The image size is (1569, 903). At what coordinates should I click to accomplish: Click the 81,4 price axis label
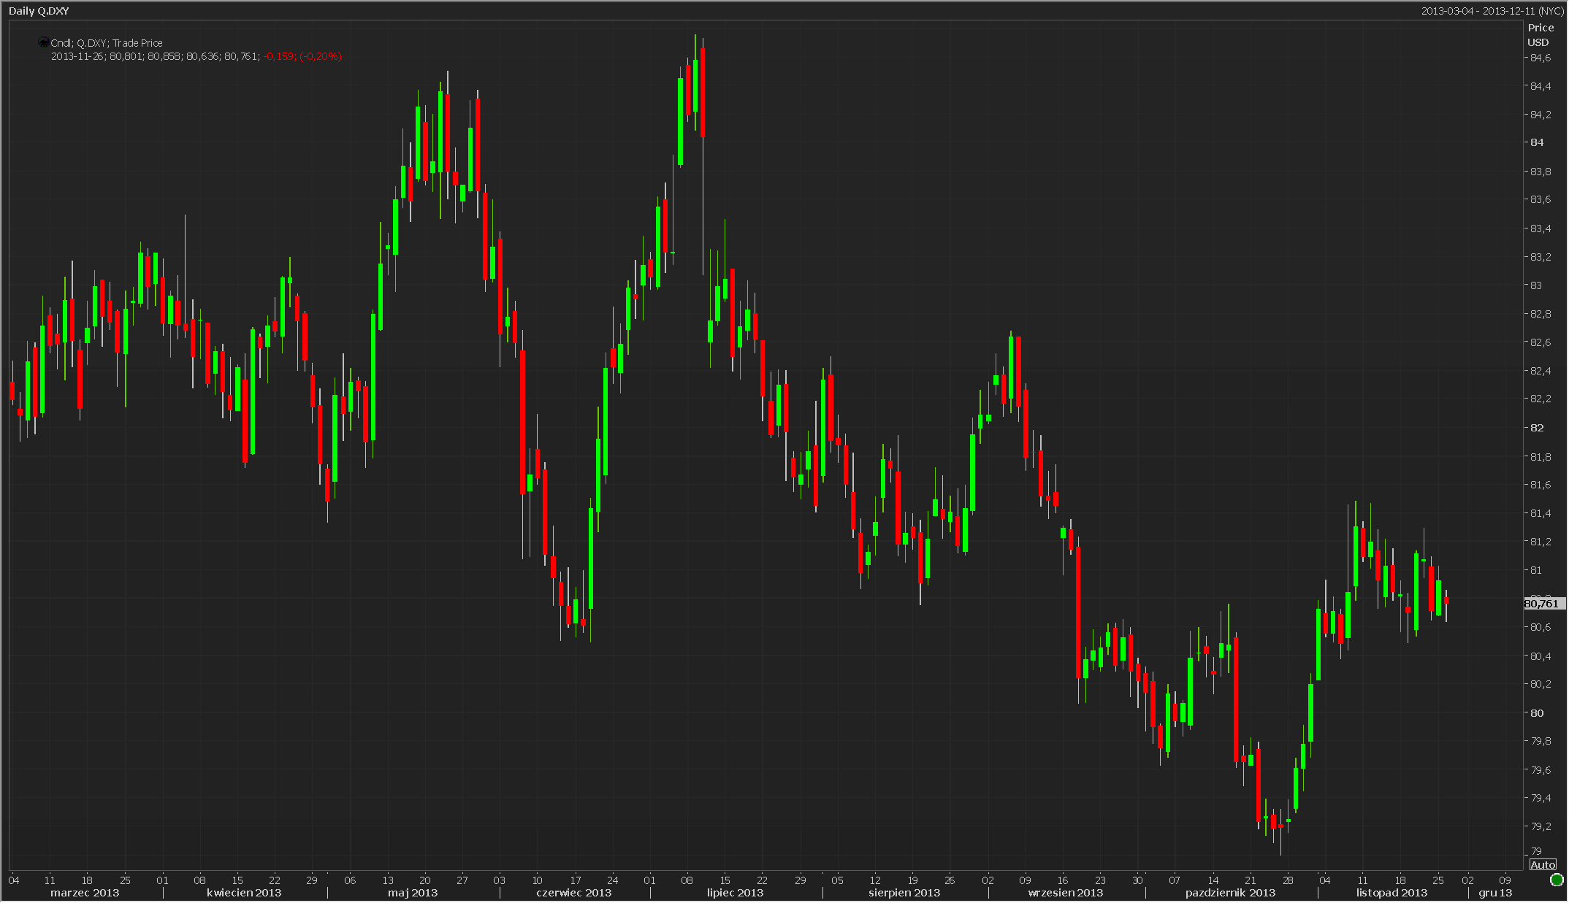1540,513
